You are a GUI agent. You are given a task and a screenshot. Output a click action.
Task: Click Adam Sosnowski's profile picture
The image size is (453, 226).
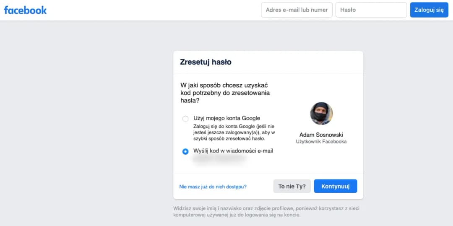321,114
